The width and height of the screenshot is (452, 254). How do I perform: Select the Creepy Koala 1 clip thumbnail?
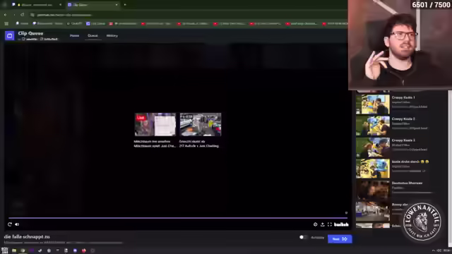pos(373,104)
